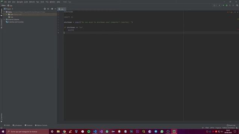
Task: Click the Windows taskbar search box
Action: (x=27, y=131)
